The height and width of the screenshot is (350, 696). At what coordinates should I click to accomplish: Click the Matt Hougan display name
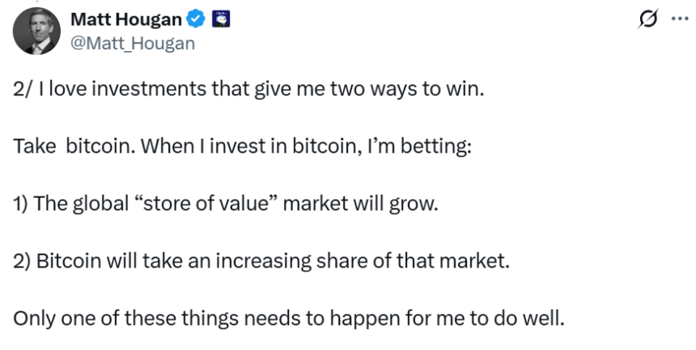tap(127, 20)
